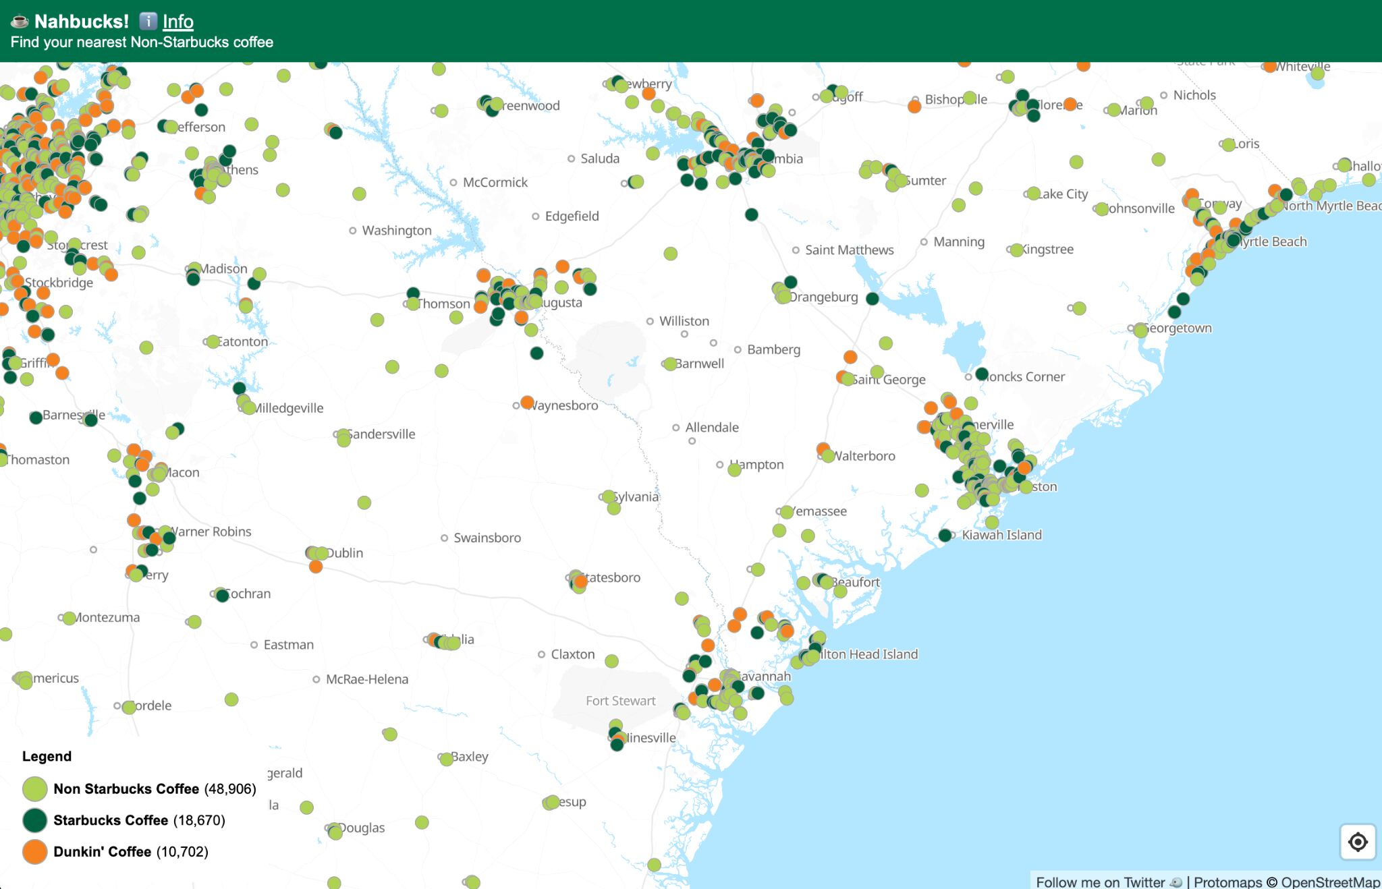
Task: Click the Dunkin' Coffee orange legend circle
Action: pos(34,852)
